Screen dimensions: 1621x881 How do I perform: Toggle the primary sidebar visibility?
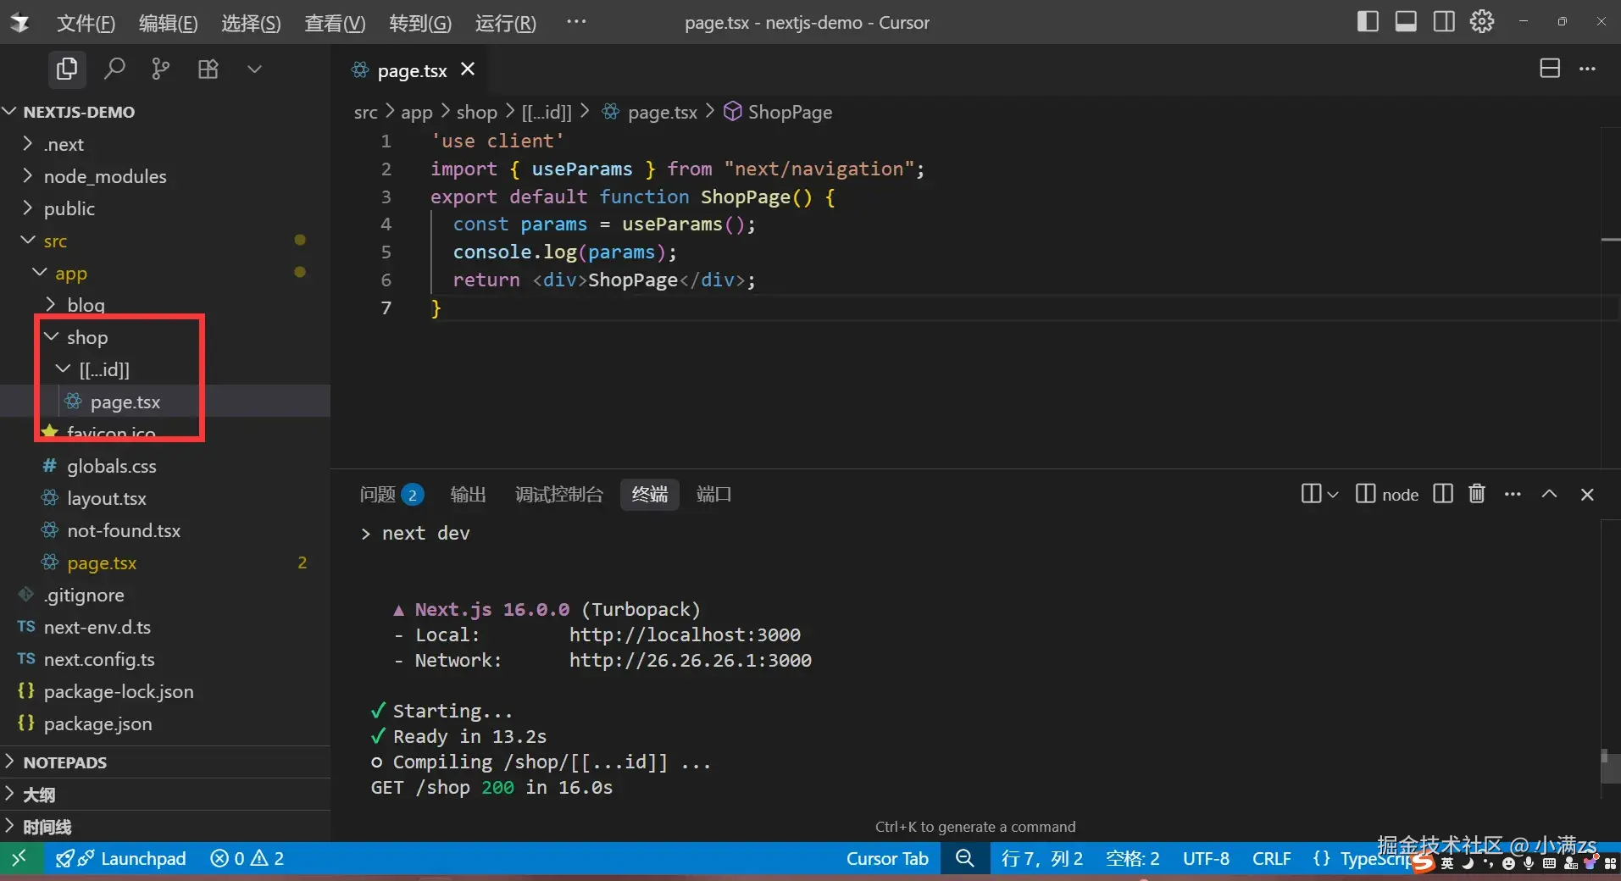tap(1367, 22)
